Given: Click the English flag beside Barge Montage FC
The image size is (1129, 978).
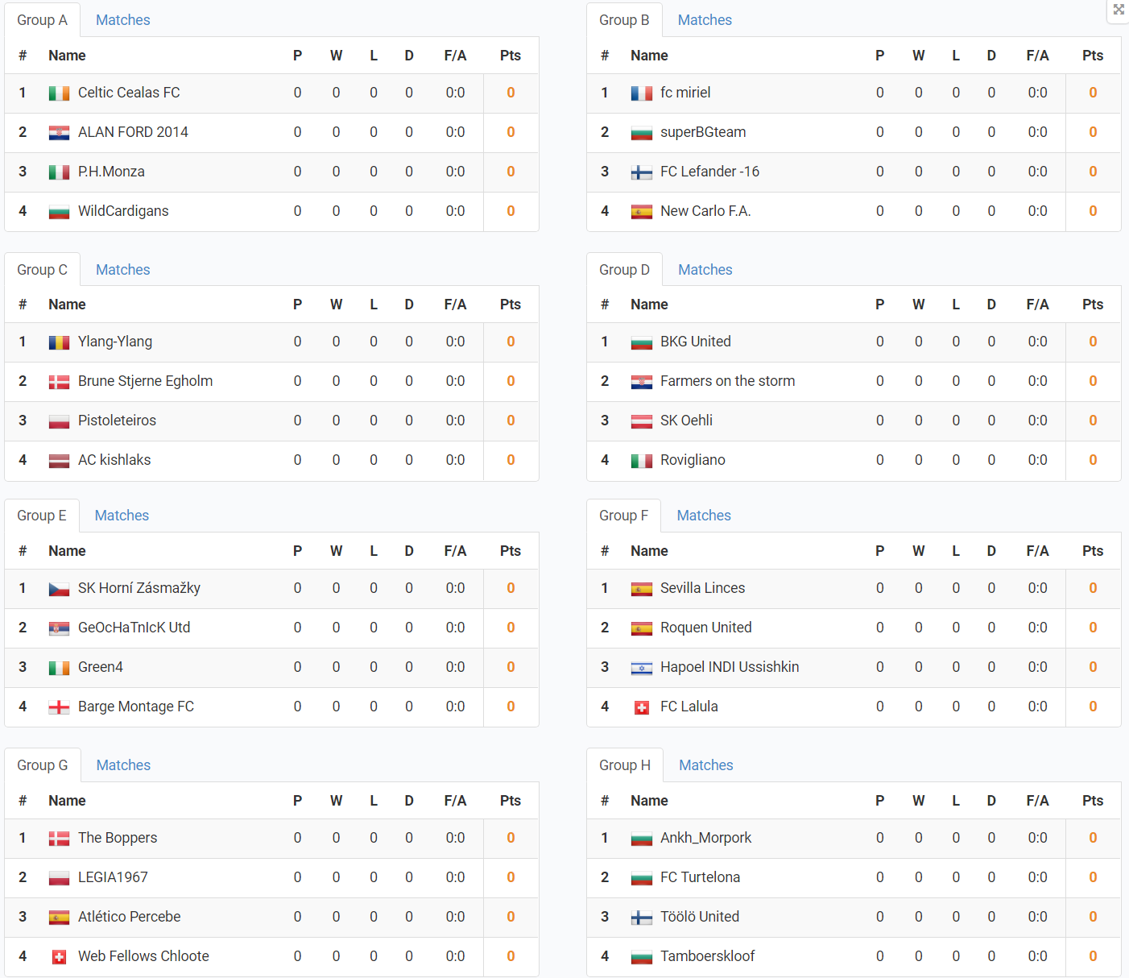Looking at the screenshot, I should (x=59, y=707).
